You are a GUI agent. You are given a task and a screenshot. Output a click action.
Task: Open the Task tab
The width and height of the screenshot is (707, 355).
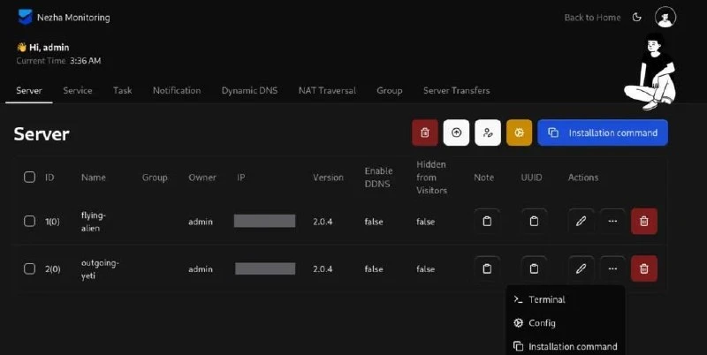pos(122,91)
